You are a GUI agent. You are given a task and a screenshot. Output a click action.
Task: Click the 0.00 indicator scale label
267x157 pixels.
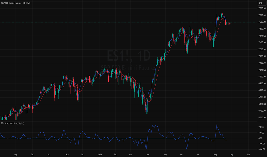[x=260, y=138]
